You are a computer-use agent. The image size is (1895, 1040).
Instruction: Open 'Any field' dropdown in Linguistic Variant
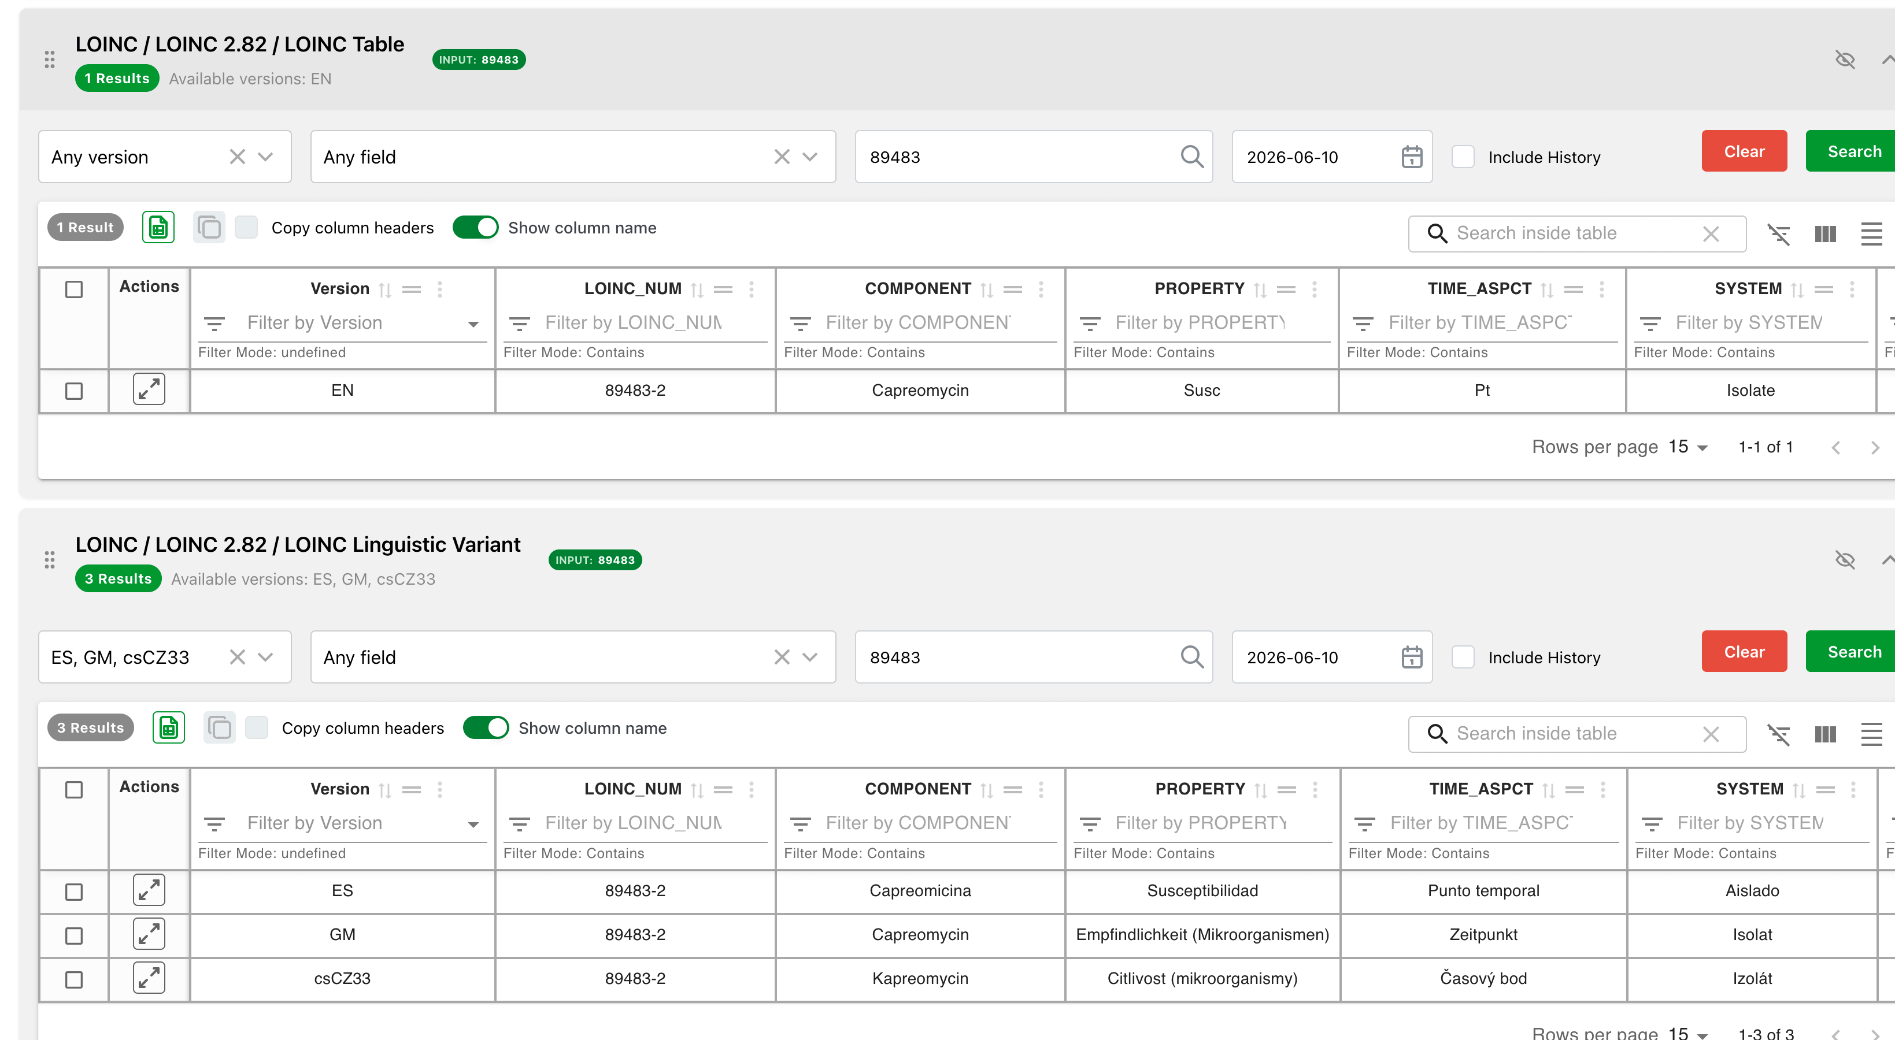click(810, 657)
